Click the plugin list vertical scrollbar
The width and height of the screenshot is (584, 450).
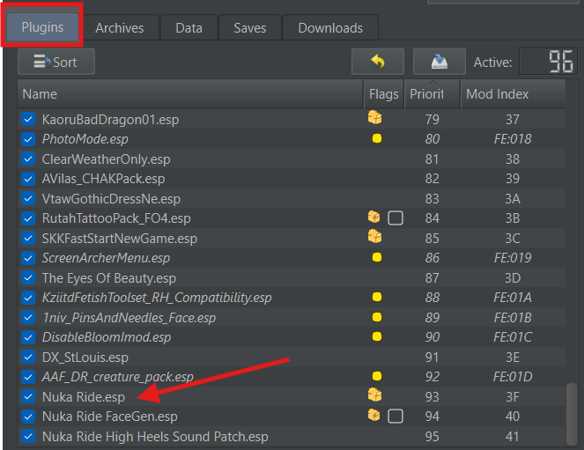pos(572,414)
